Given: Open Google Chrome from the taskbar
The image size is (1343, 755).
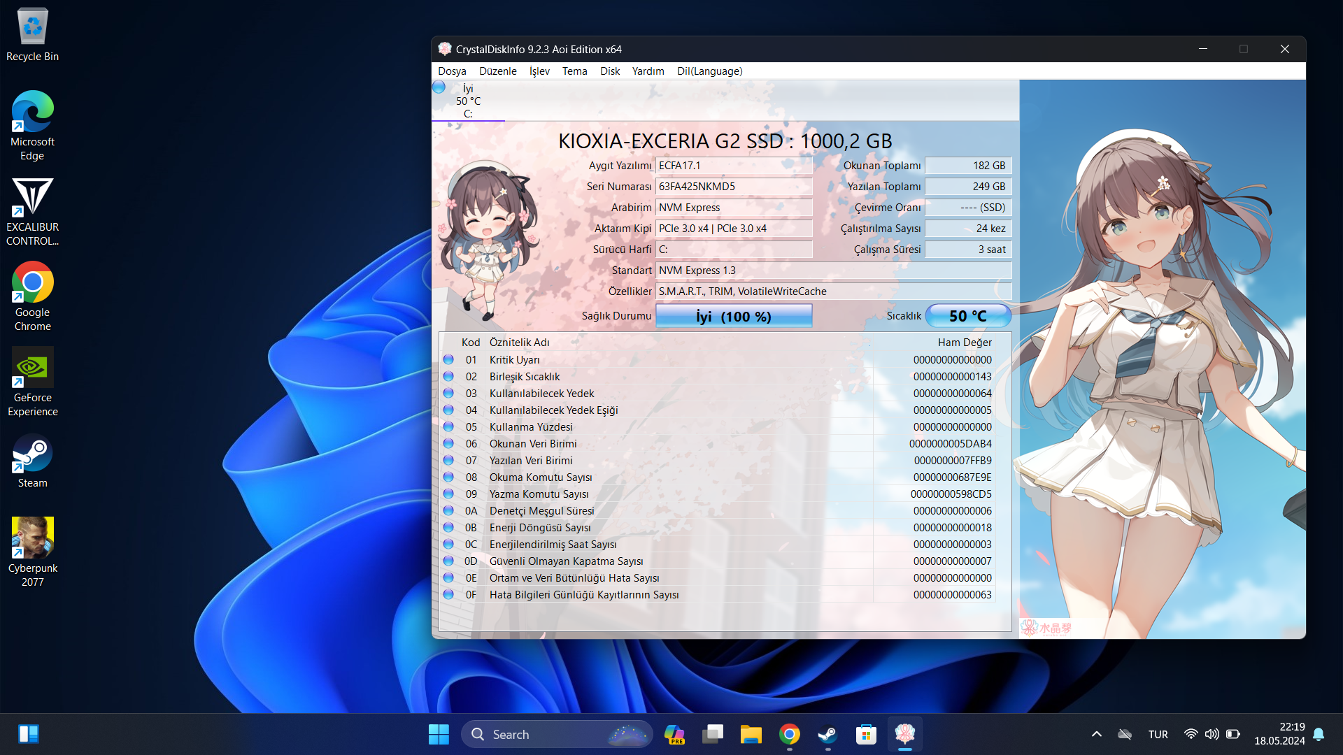Looking at the screenshot, I should [x=790, y=734].
